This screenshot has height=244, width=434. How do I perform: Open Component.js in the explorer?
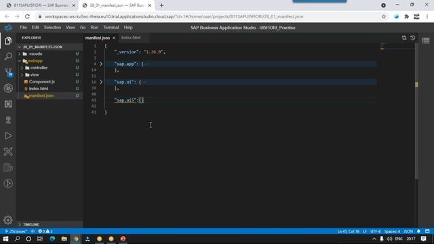pos(42,81)
